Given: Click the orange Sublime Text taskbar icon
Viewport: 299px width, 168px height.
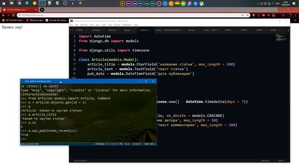Looking at the screenshot, I should pyautogui.click(x=80, y=3).
